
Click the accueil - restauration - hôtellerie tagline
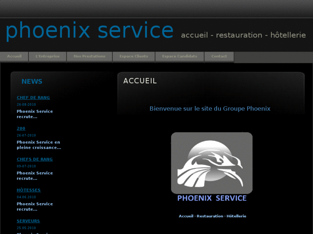click(x=243, y=35)
